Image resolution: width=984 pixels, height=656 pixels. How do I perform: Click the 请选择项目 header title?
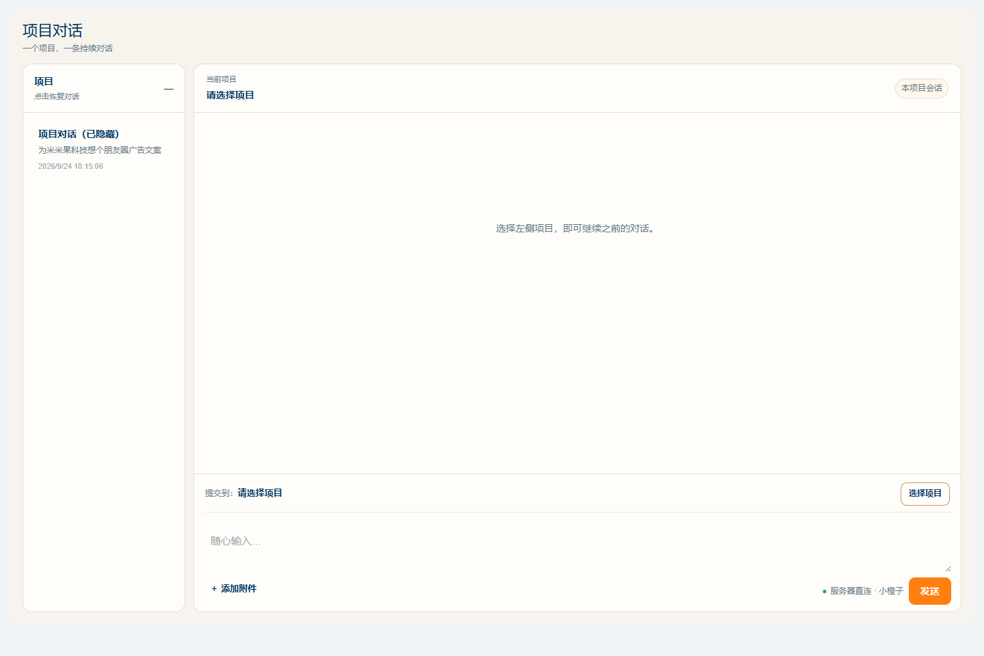pos(230,95)
